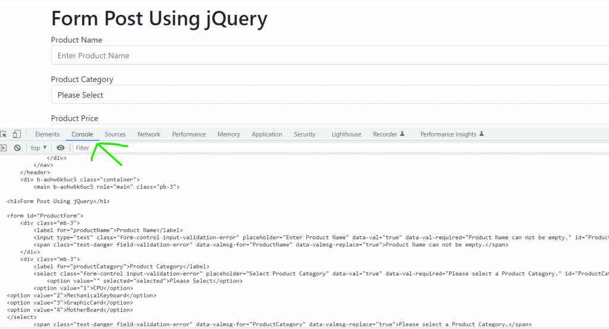This screenshot has height=329, width=609.
Task: Select the Console tab
Action: pos(82,134)
